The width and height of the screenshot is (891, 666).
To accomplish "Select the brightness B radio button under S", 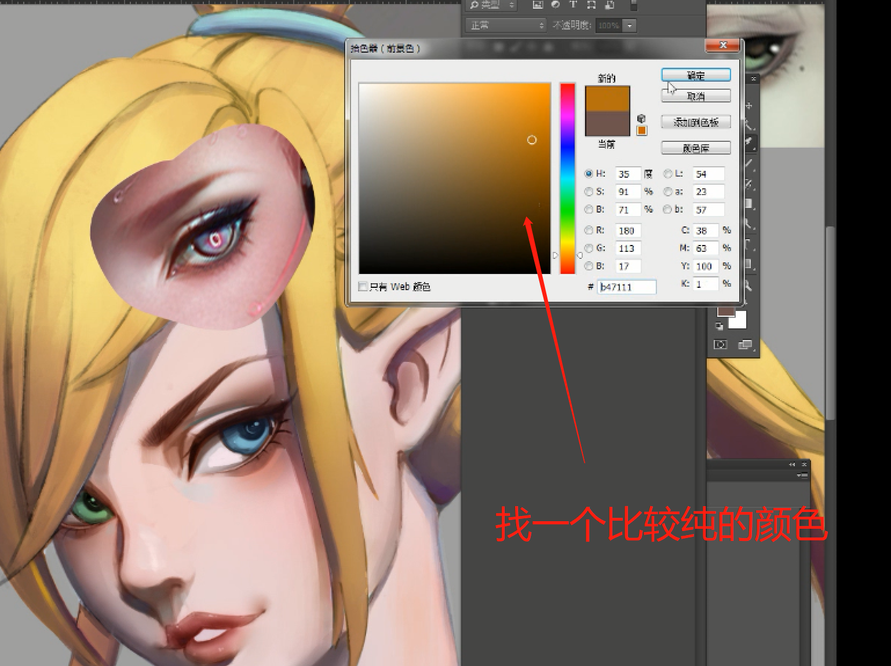I will click(x=589, y=209).
